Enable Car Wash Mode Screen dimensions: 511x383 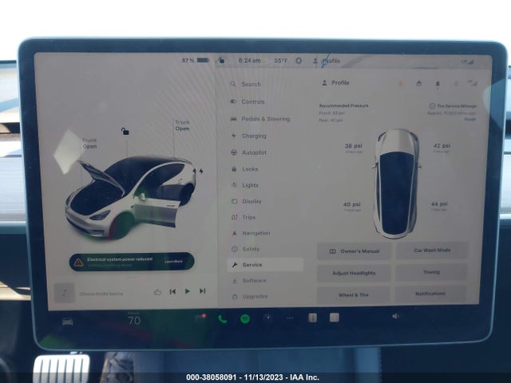(432, 250)
